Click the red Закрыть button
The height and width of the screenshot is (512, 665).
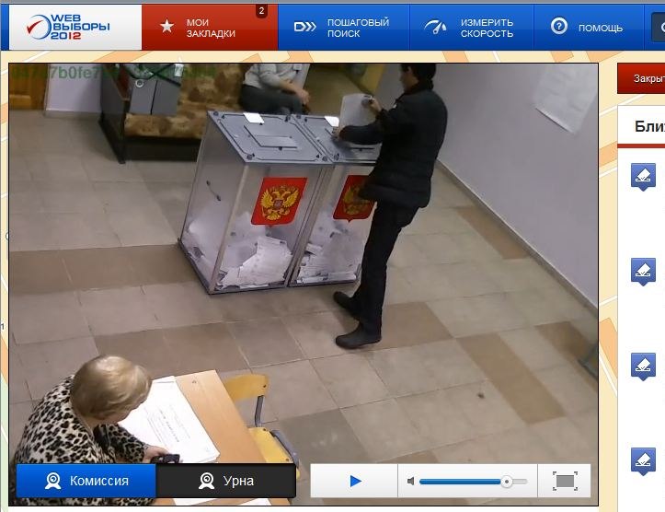click(646, 78)
